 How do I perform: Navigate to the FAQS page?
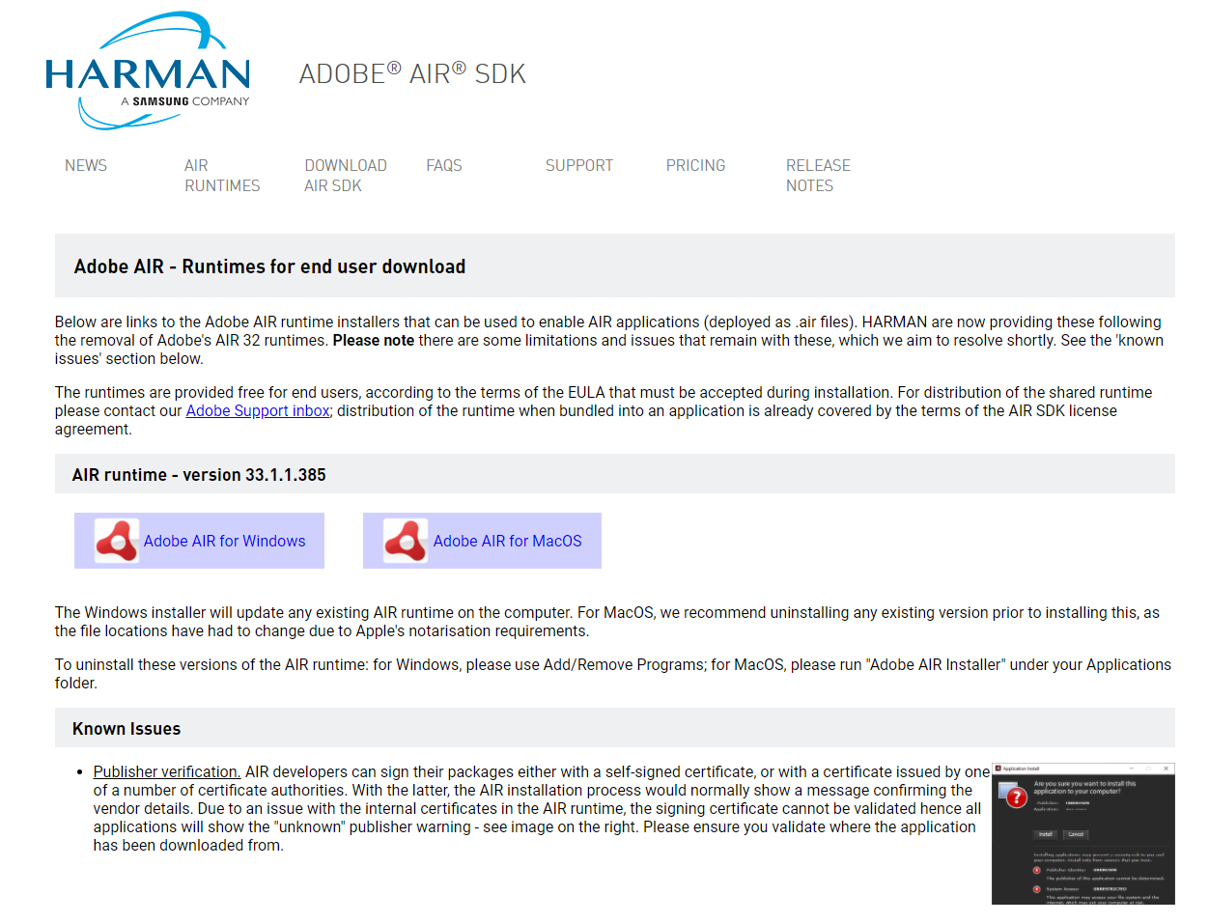pos(444,166)
